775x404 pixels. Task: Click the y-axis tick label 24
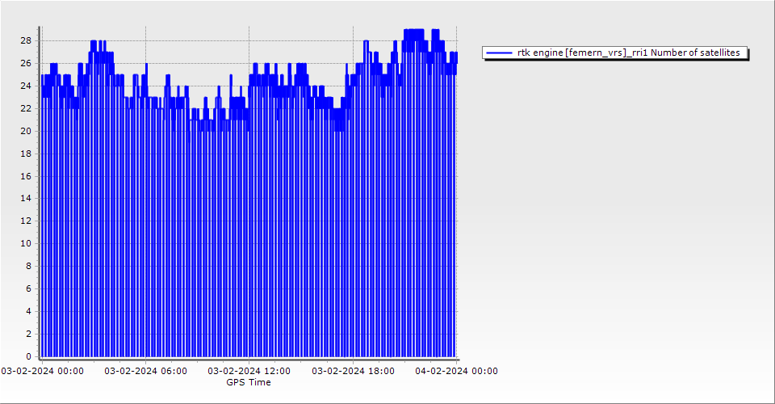point(26,86)
